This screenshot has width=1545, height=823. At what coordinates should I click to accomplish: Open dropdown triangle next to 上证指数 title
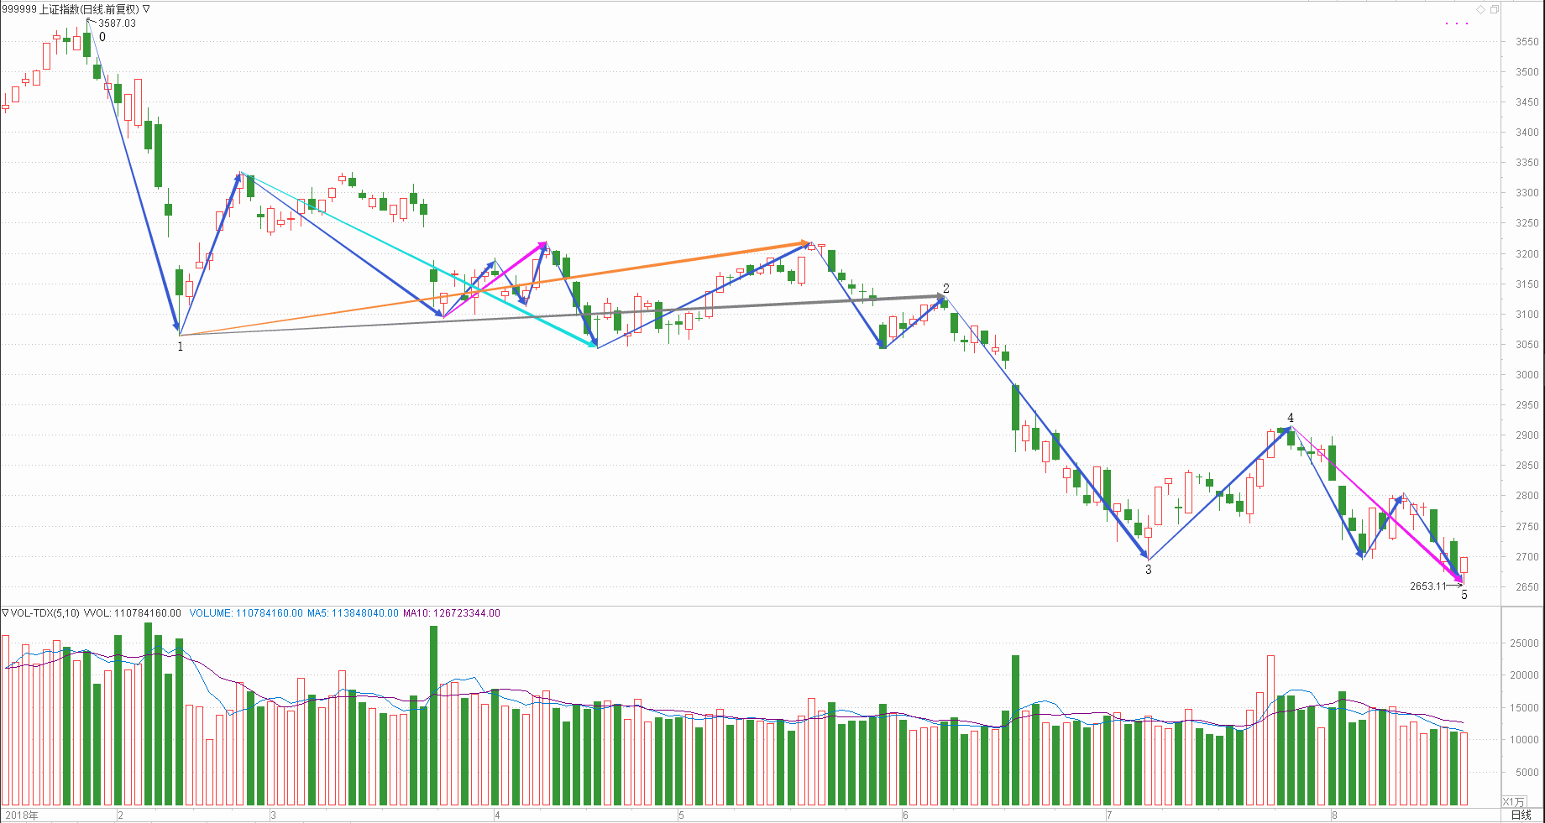[x=146, y=9]
